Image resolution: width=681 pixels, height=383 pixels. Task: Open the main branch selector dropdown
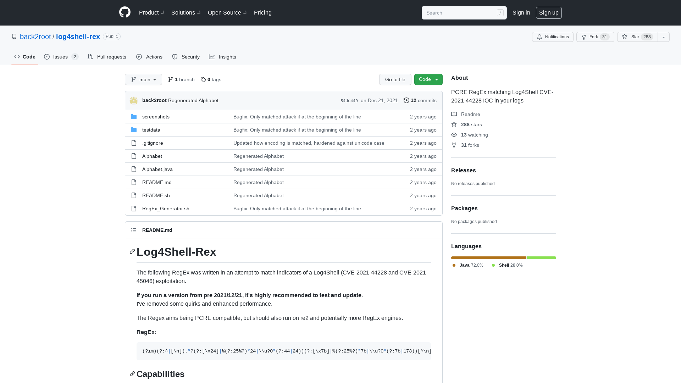pos(143,79)
